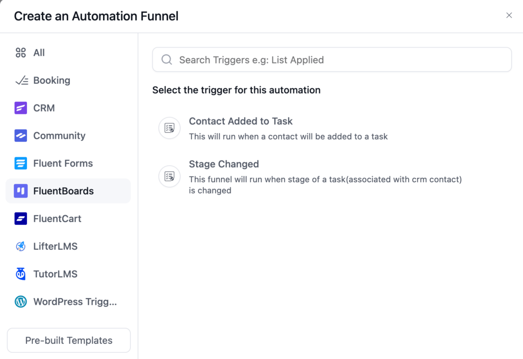Click the Community logo icon
The width and height of the screenshot is (523, 359).
point(20,136)
